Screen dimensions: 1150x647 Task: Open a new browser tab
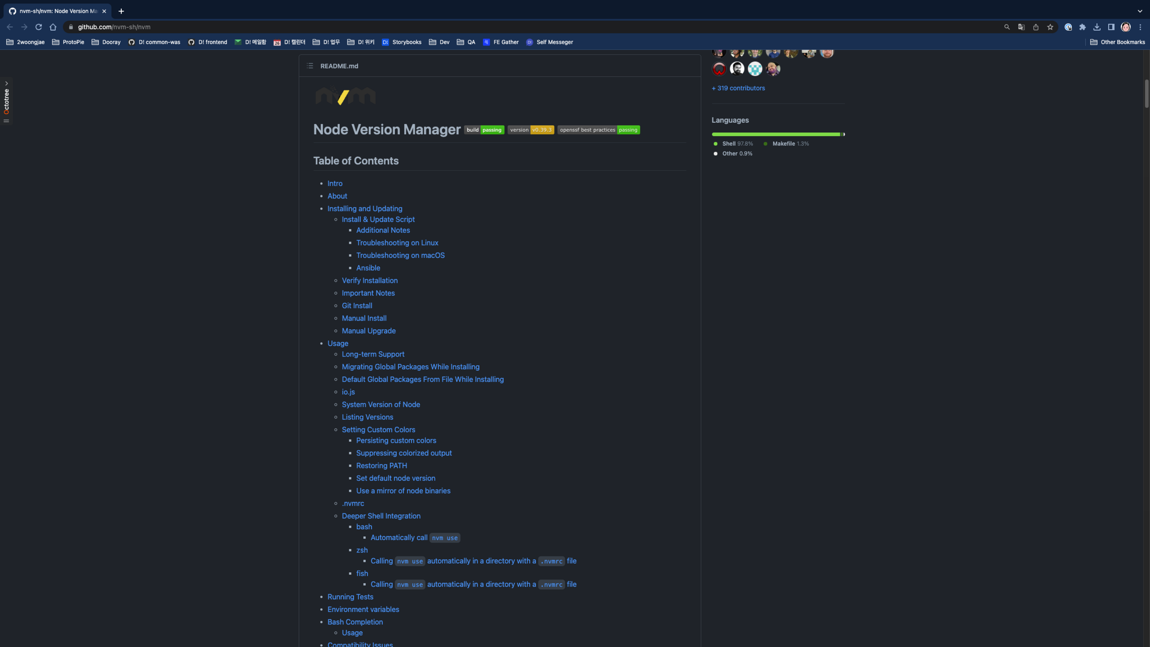pos(121,11)
